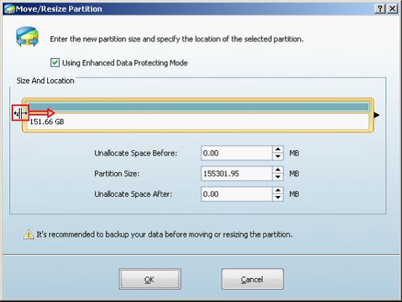
Task: Click the yellow backup warning triangle icon
Action: click(x=28, y=234)
